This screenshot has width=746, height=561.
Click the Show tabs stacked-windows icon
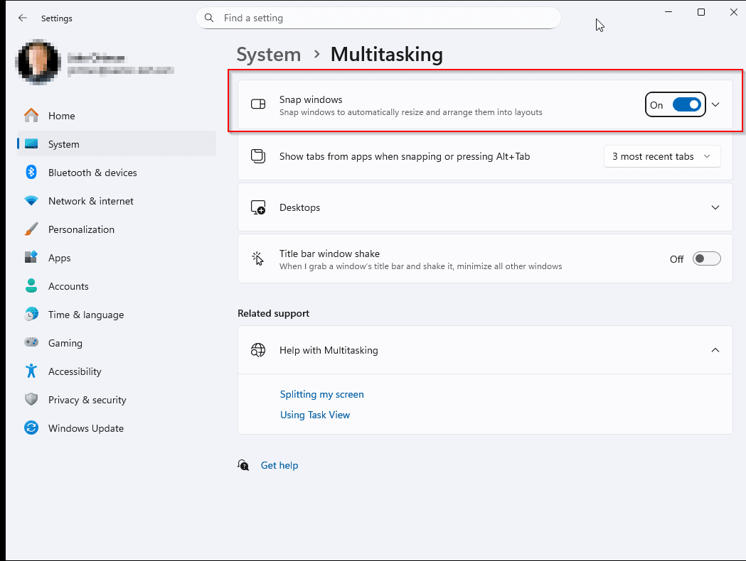[258, 156]
